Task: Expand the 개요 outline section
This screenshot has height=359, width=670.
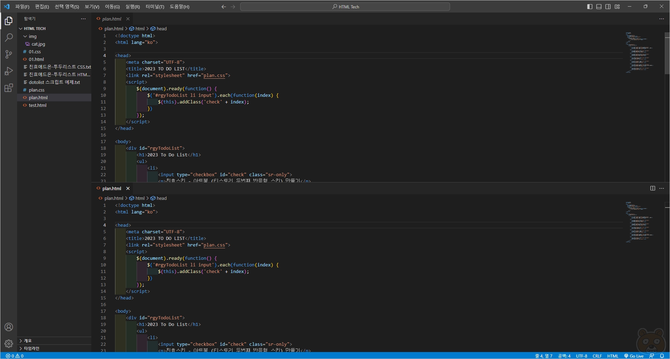Action: (x=55, y=341)
